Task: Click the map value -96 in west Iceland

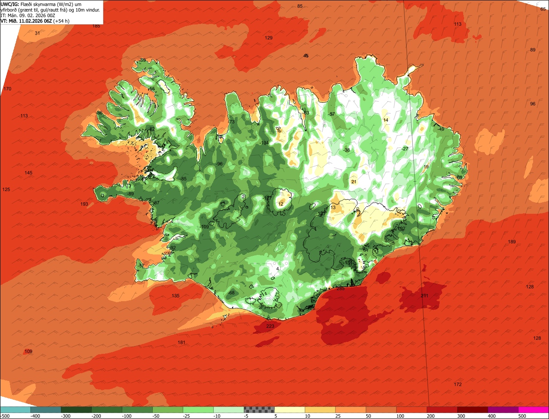Action: pyautogui.click(x=219, y=164)
